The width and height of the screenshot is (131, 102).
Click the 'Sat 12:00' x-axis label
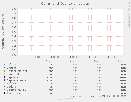tap(92, 57)
